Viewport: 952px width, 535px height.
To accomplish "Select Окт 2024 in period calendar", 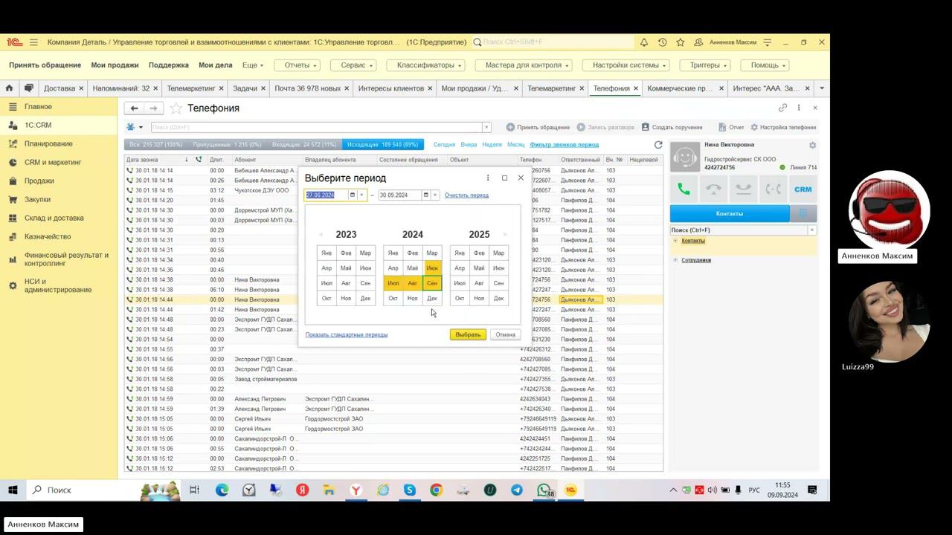I will coord(393,299).
